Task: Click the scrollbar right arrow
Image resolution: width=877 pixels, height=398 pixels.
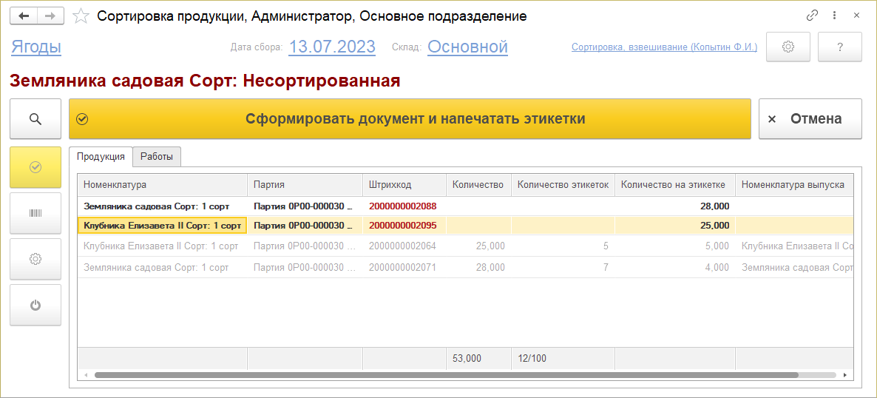Action: click(844, 375)
